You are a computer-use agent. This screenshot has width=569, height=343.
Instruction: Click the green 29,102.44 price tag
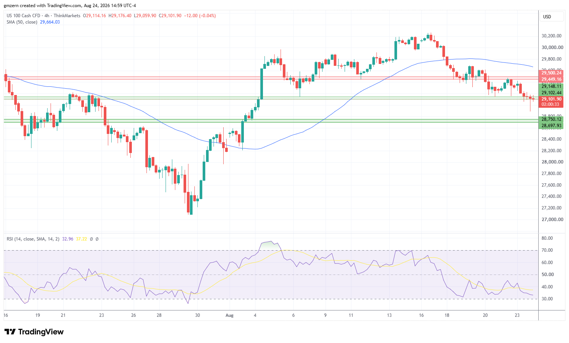[x=551, y=93]
